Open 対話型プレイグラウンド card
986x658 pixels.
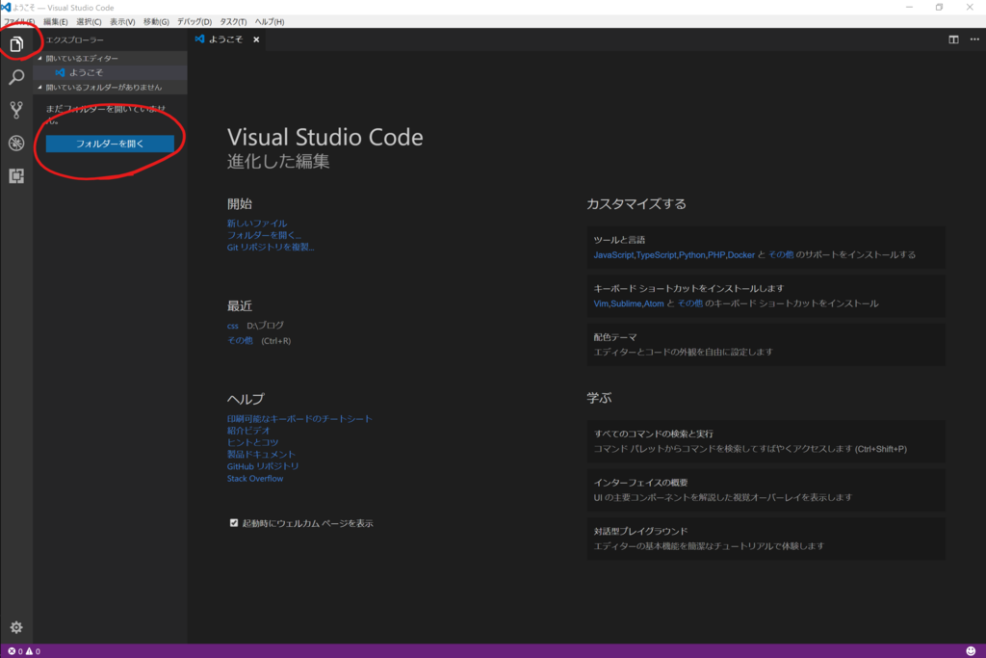coord(765,539)
